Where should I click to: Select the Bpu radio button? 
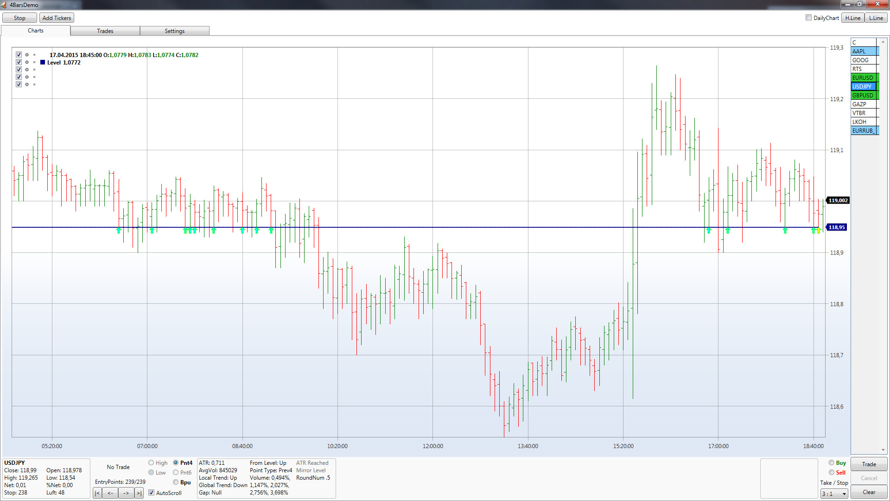[x=176, y=482]
